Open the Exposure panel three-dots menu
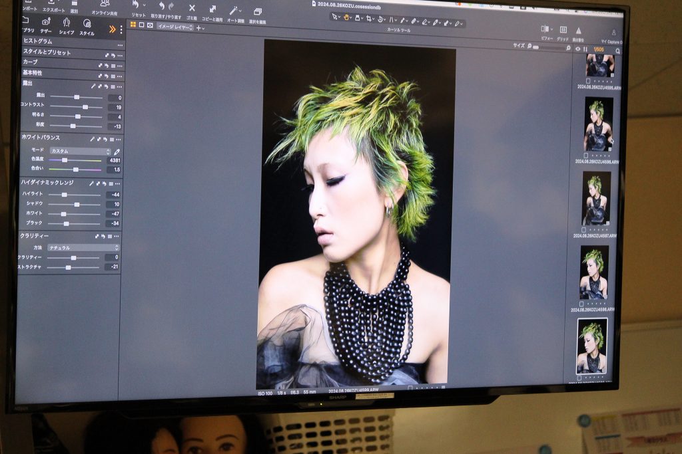The width and height of the screenshot is (682, 454). (x=119, y=87)
